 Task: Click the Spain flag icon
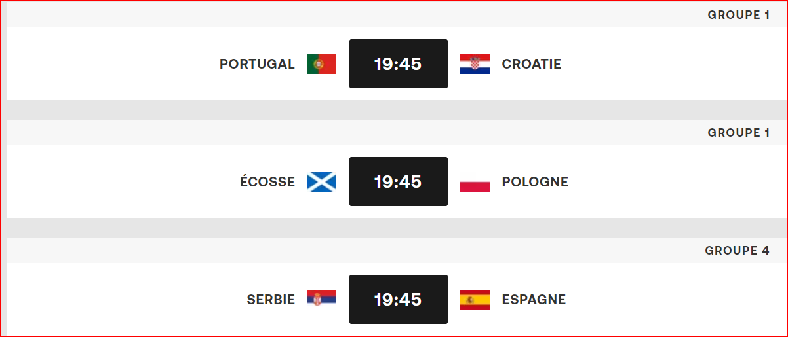click(x=475, y=300)
